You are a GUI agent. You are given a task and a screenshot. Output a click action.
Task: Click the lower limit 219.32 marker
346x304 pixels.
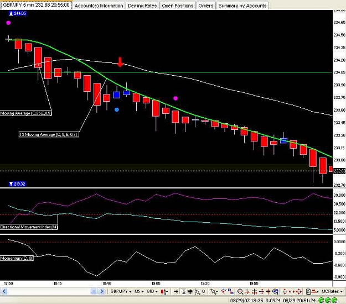(x=17, y=184)
